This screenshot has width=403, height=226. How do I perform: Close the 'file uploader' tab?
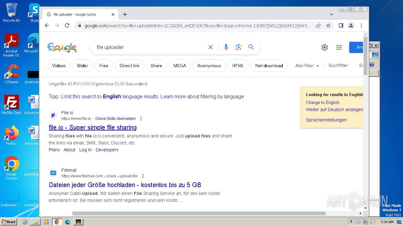[113, 14]
